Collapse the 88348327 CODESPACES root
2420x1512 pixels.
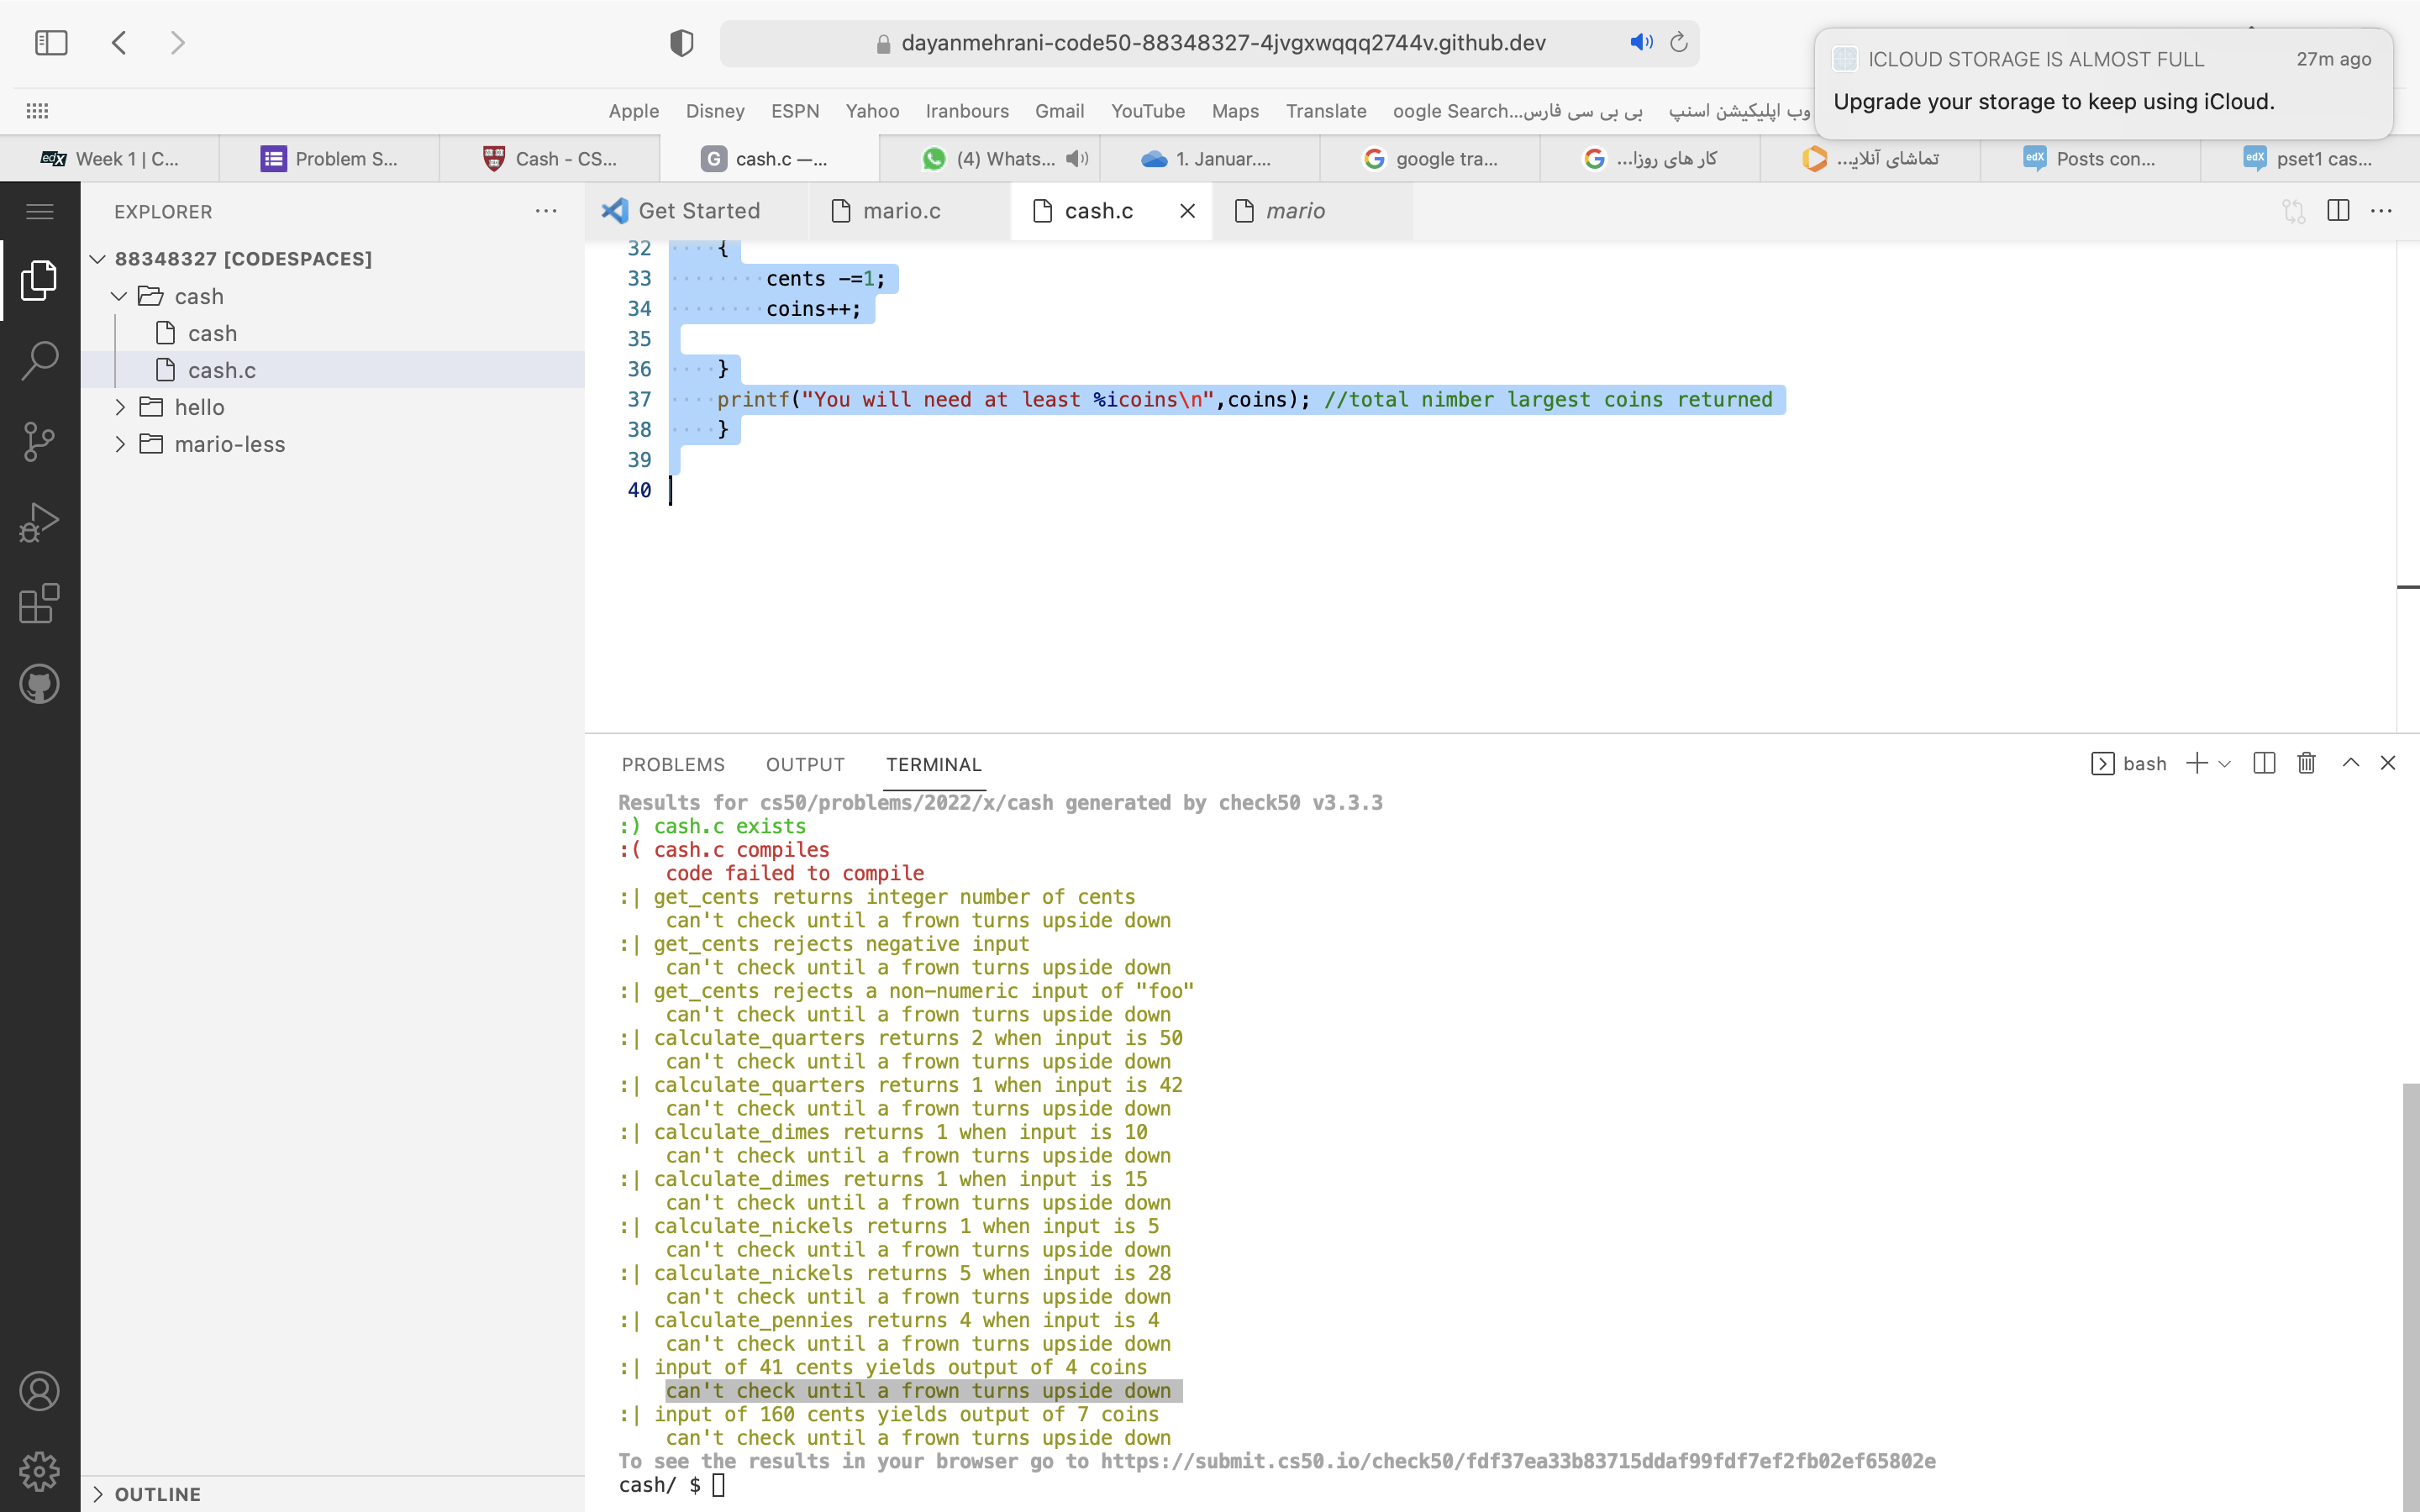pyautogui.click(x=97, y=259)
